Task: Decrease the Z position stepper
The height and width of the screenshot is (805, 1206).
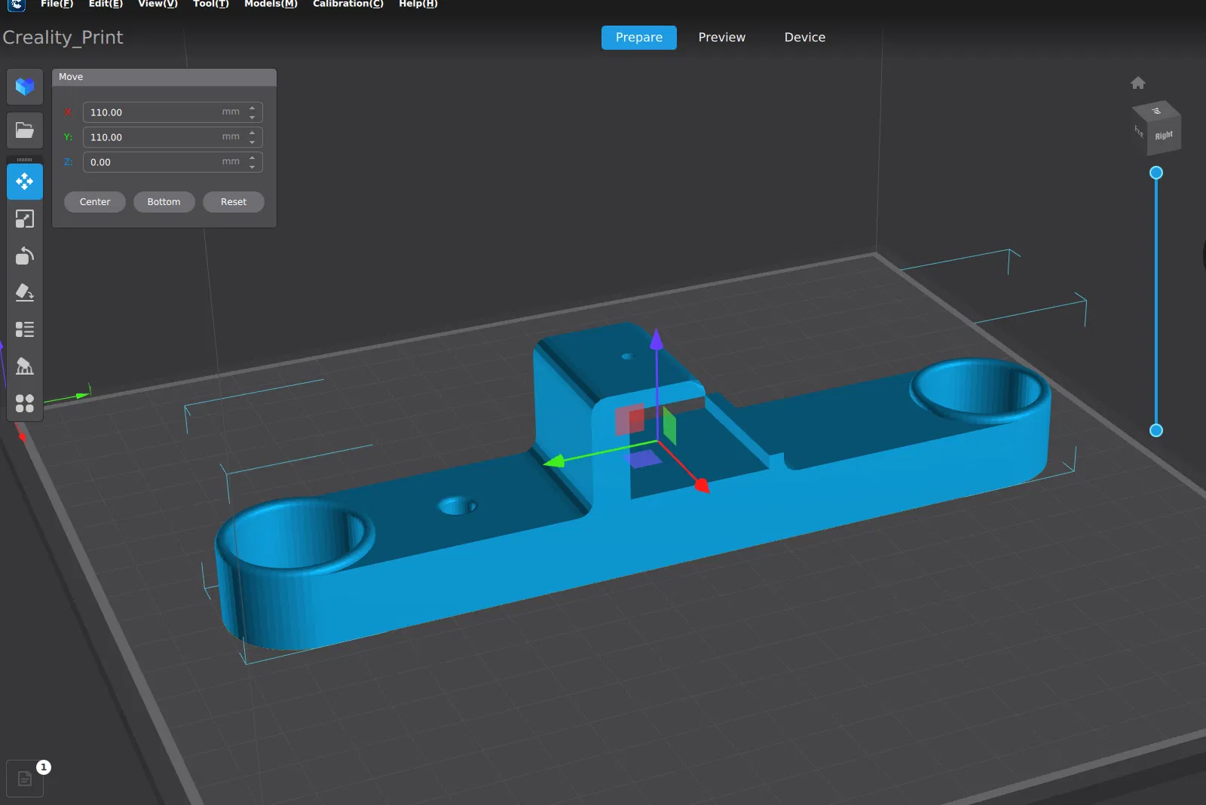Action: 253,167
